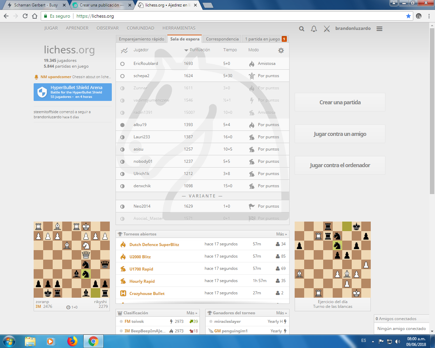Open Chrome extension icon beside bookmark star
This screenshot has height=348, width=435.
coord(419,16)
